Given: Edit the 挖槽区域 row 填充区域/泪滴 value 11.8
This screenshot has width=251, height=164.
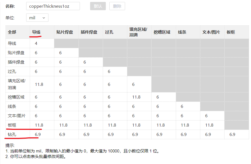Looking at the screenshot, I should (139, 97).
